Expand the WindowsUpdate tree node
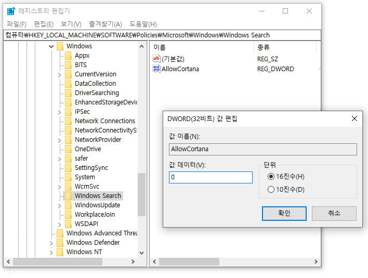Viewport: 368px width, 278px height. coord(60,206)
